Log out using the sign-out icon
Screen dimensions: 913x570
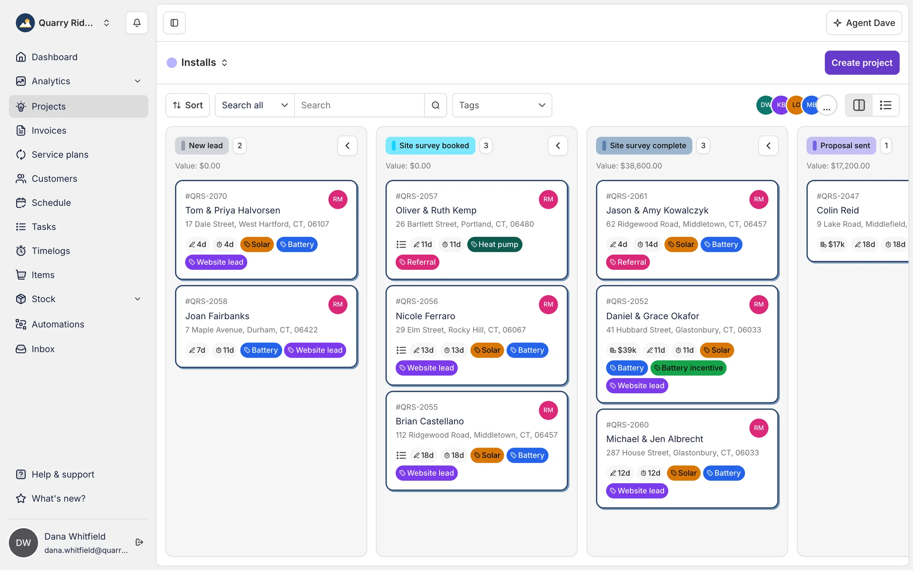click(x=139, y=542)
